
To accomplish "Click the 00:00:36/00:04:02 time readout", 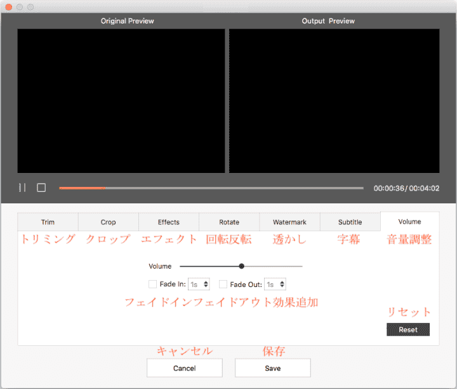I will [406, 188].
